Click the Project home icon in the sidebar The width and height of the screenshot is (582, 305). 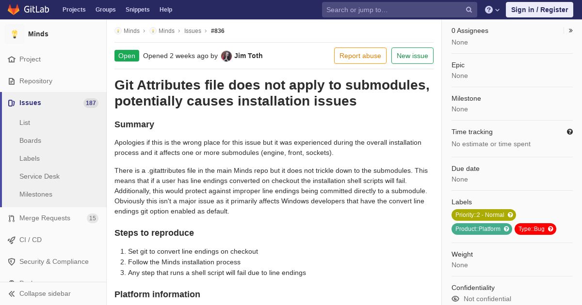coord(12,60)
